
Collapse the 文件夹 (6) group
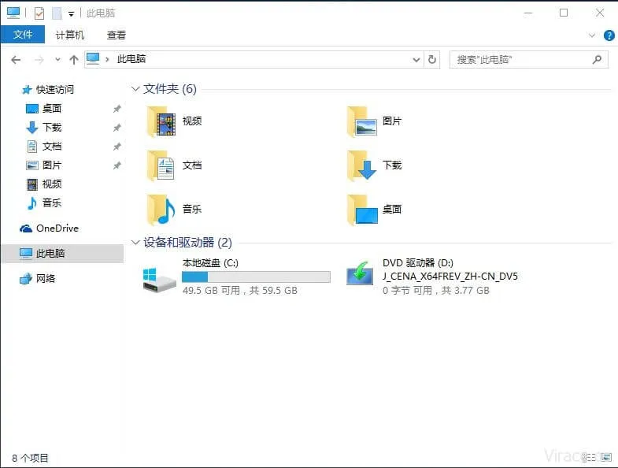[135, 89]
